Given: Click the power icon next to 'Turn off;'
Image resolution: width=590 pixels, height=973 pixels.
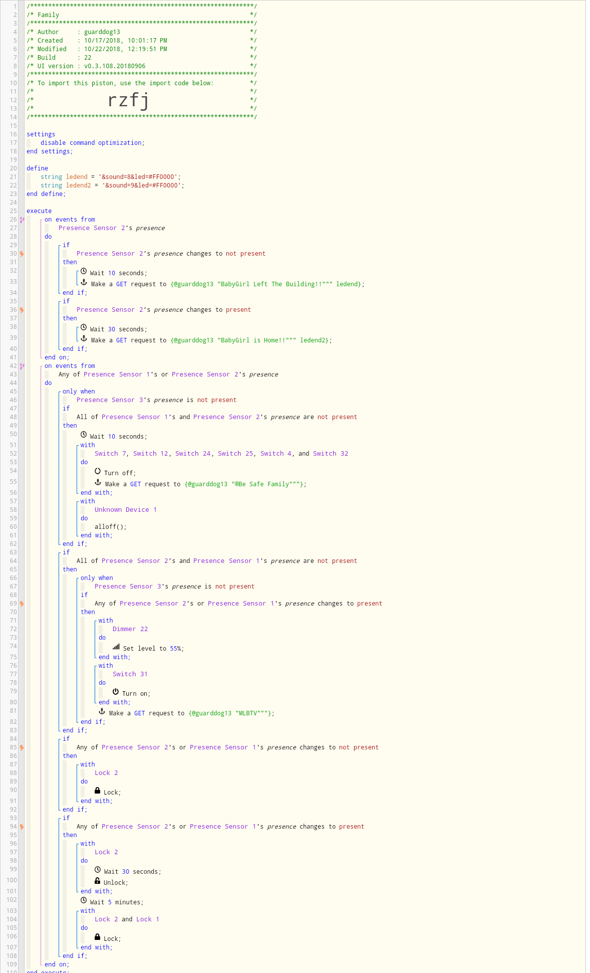Looking at the screenshot, I should 98,471.
